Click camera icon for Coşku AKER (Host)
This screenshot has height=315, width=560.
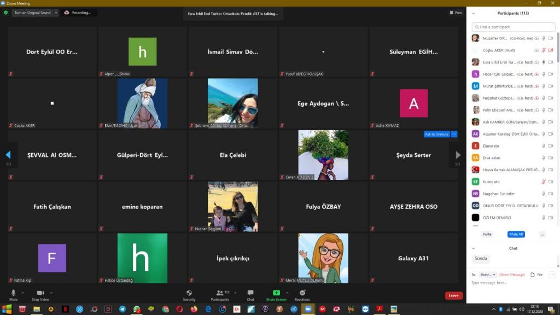pos(551,50)
